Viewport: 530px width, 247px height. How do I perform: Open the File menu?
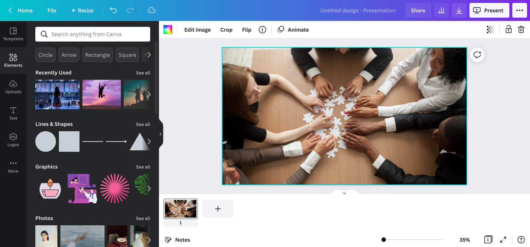click(x=52, y=10)
